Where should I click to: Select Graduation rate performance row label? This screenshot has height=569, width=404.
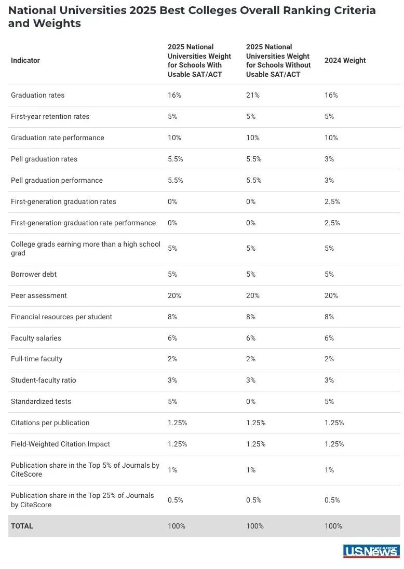pyautogui.click(x=57, y=138)
